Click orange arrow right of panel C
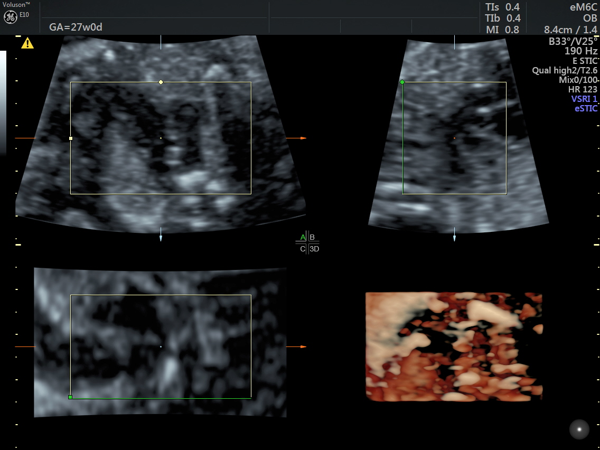The height and width of the screenshot is (450, 600). pyautogui.click(x=303, y=347)
